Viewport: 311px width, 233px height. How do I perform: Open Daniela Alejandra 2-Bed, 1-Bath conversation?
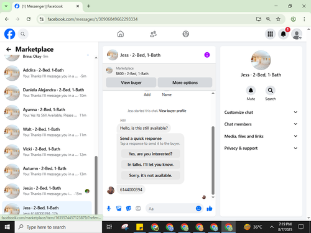click(47, 93)
